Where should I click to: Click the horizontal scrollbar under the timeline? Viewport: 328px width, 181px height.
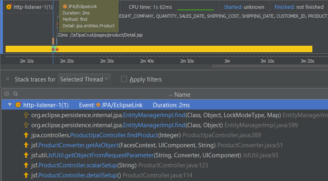pos(270,66)
